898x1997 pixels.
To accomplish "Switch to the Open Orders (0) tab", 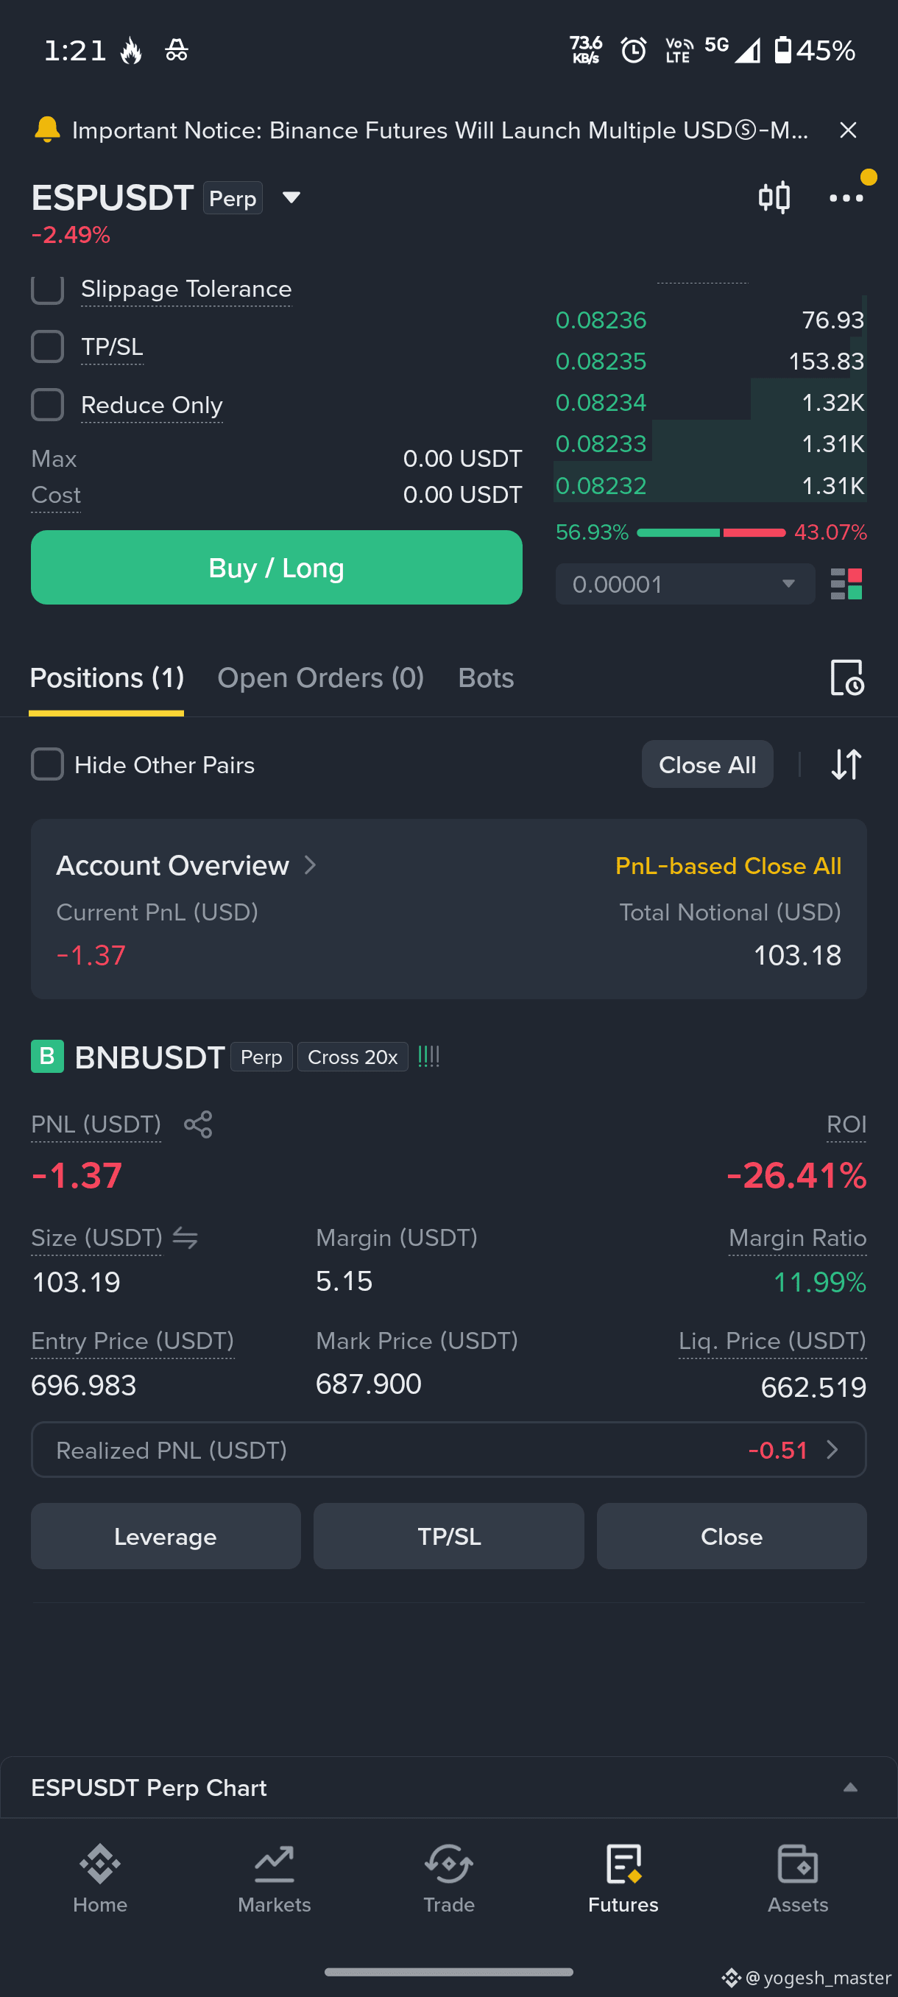I will pyautogui.click(x=321, y=677).
